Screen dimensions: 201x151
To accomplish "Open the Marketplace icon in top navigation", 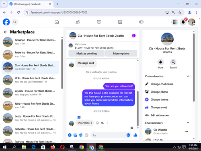I will click(x=120, y=22).
